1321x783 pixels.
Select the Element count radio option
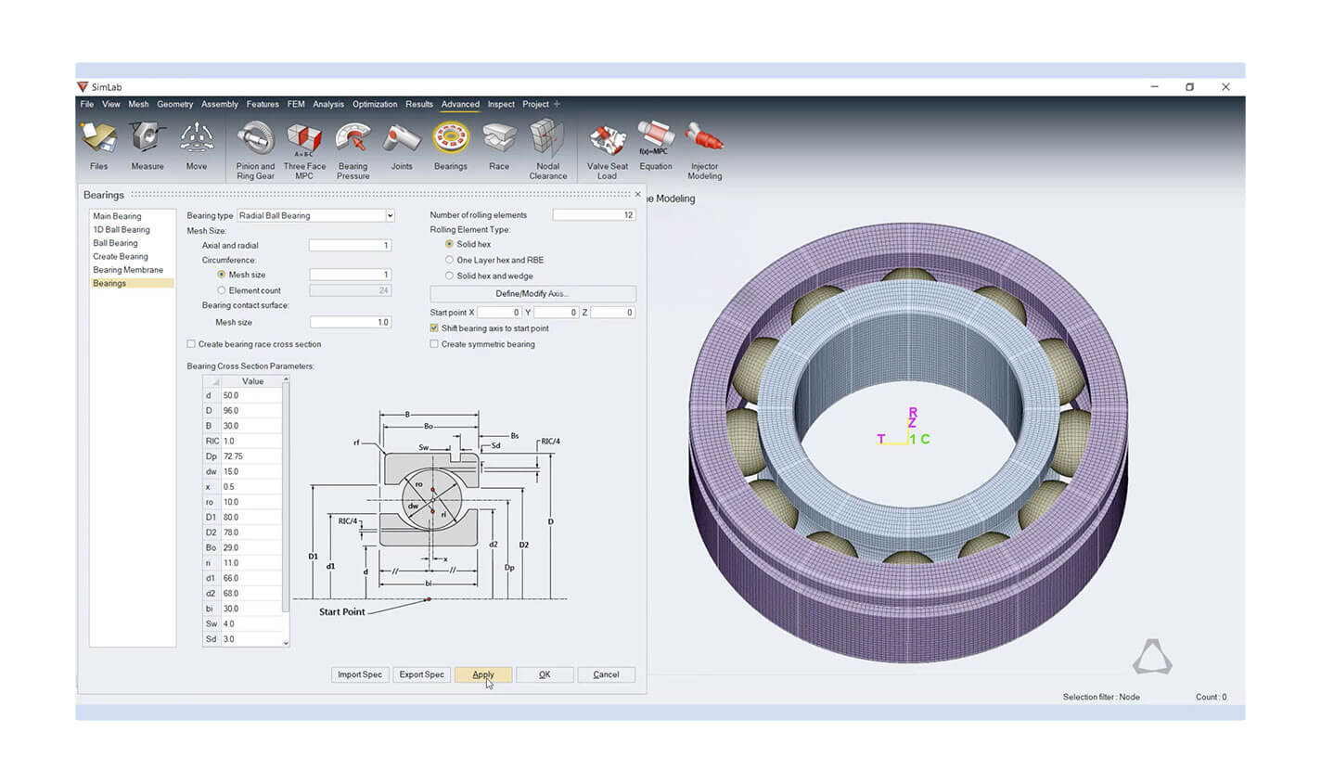[222, 290]
